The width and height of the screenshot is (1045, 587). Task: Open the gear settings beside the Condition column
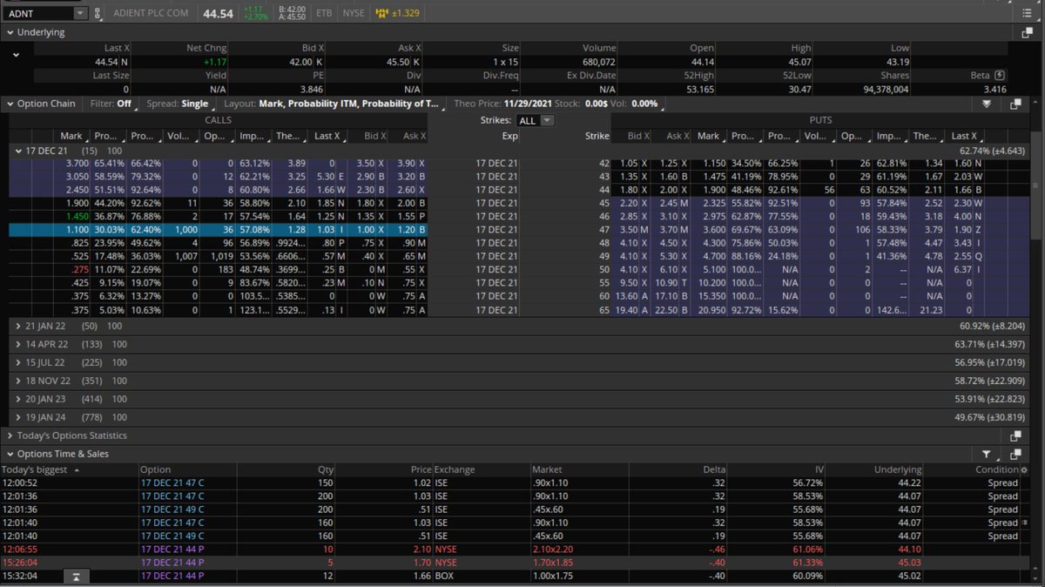1024,469
